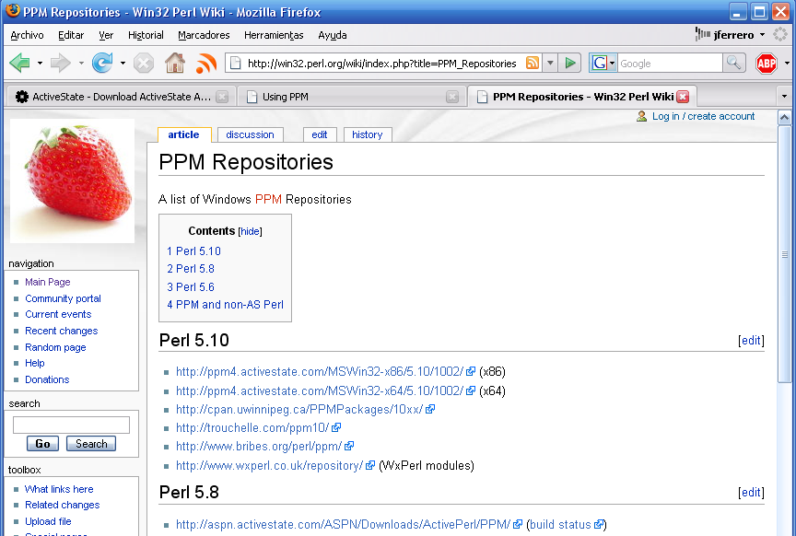Click the red PPM link in the intro
796x536 pixels.
coord(268,200)
